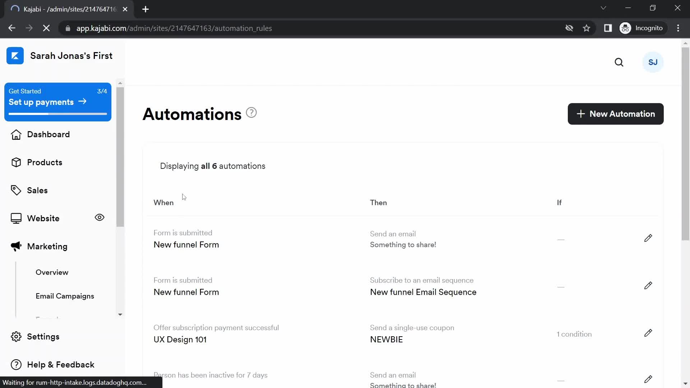Screen dimensions: 690x388
Task: Click the Sales navigation icon
Action: click(x=17, y=190)
